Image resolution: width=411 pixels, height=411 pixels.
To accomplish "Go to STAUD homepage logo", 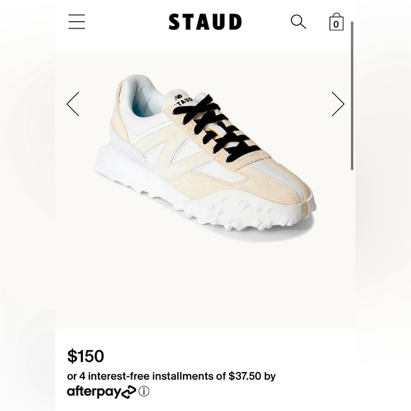I will [205, 22].
